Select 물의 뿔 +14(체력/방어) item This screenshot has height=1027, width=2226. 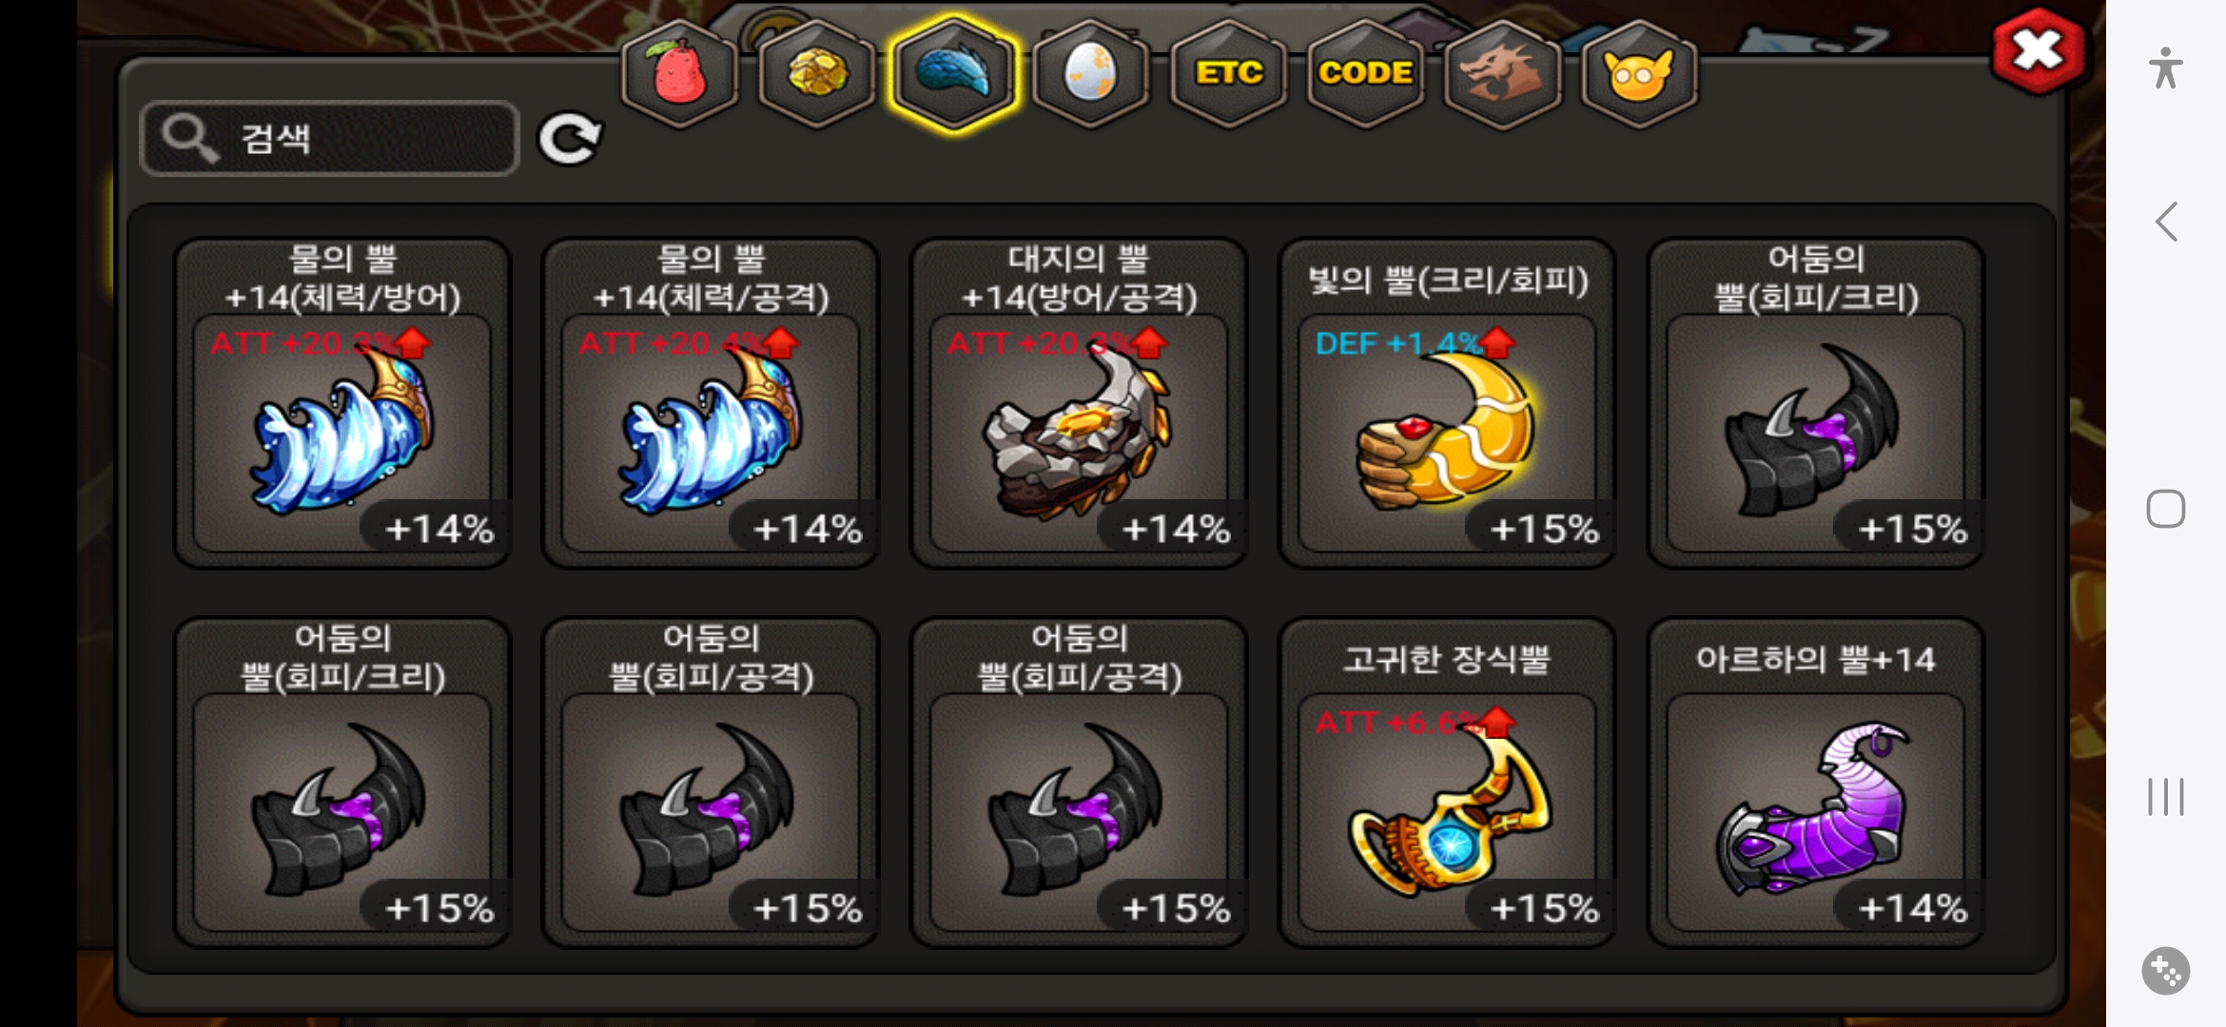click(x=342, y=403)
